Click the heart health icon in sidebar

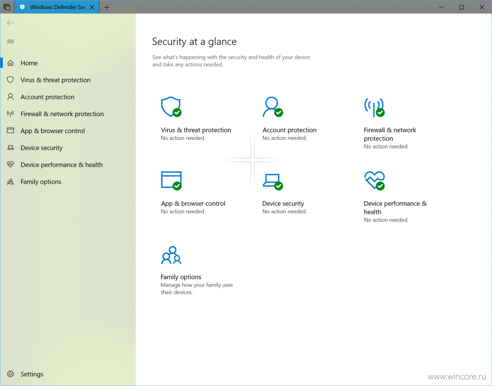[x=11, y=164]
